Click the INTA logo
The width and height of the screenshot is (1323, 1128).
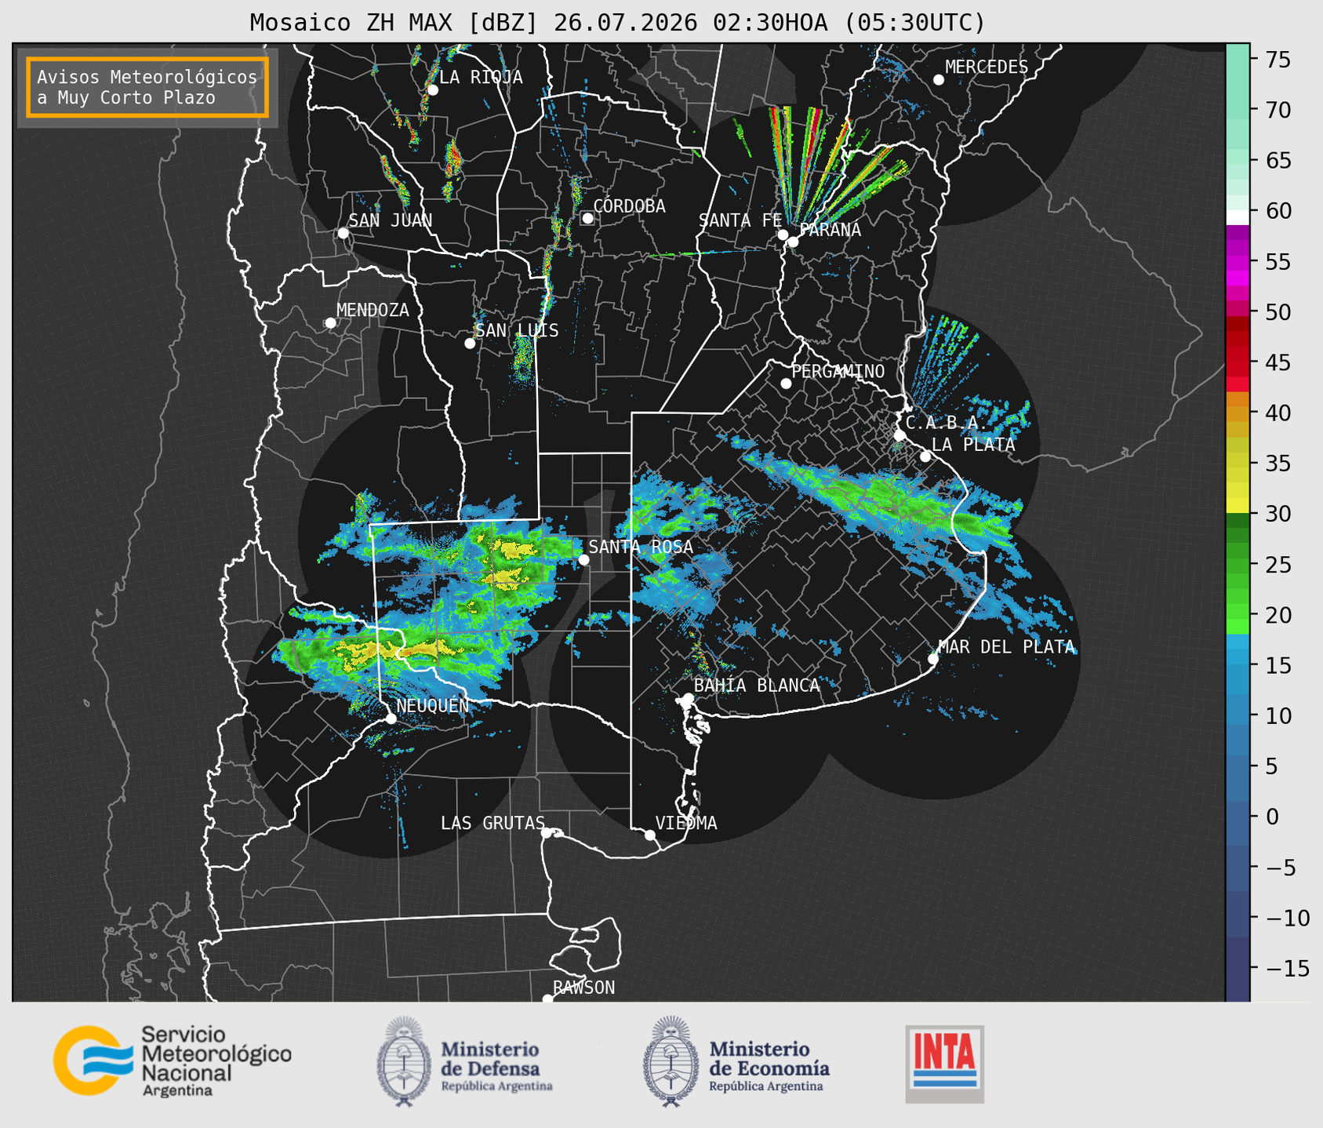tap(944, 1064)
